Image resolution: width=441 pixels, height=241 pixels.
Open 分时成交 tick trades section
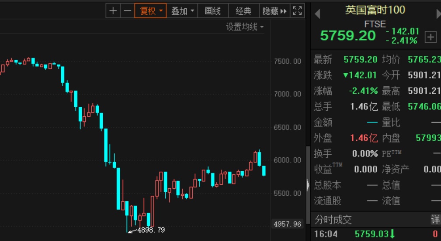(333, 220)
